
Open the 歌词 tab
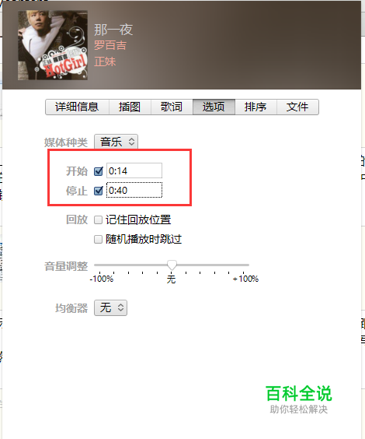172,107
